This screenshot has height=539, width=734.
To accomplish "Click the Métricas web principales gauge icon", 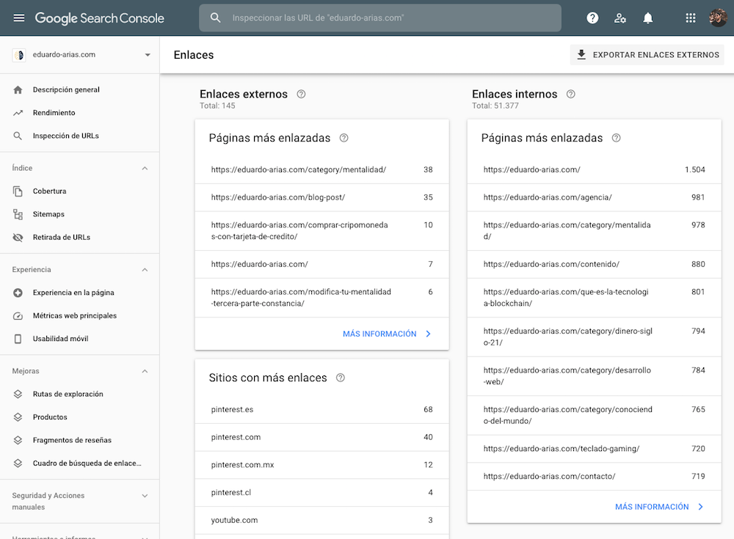I will coord(18,316).
